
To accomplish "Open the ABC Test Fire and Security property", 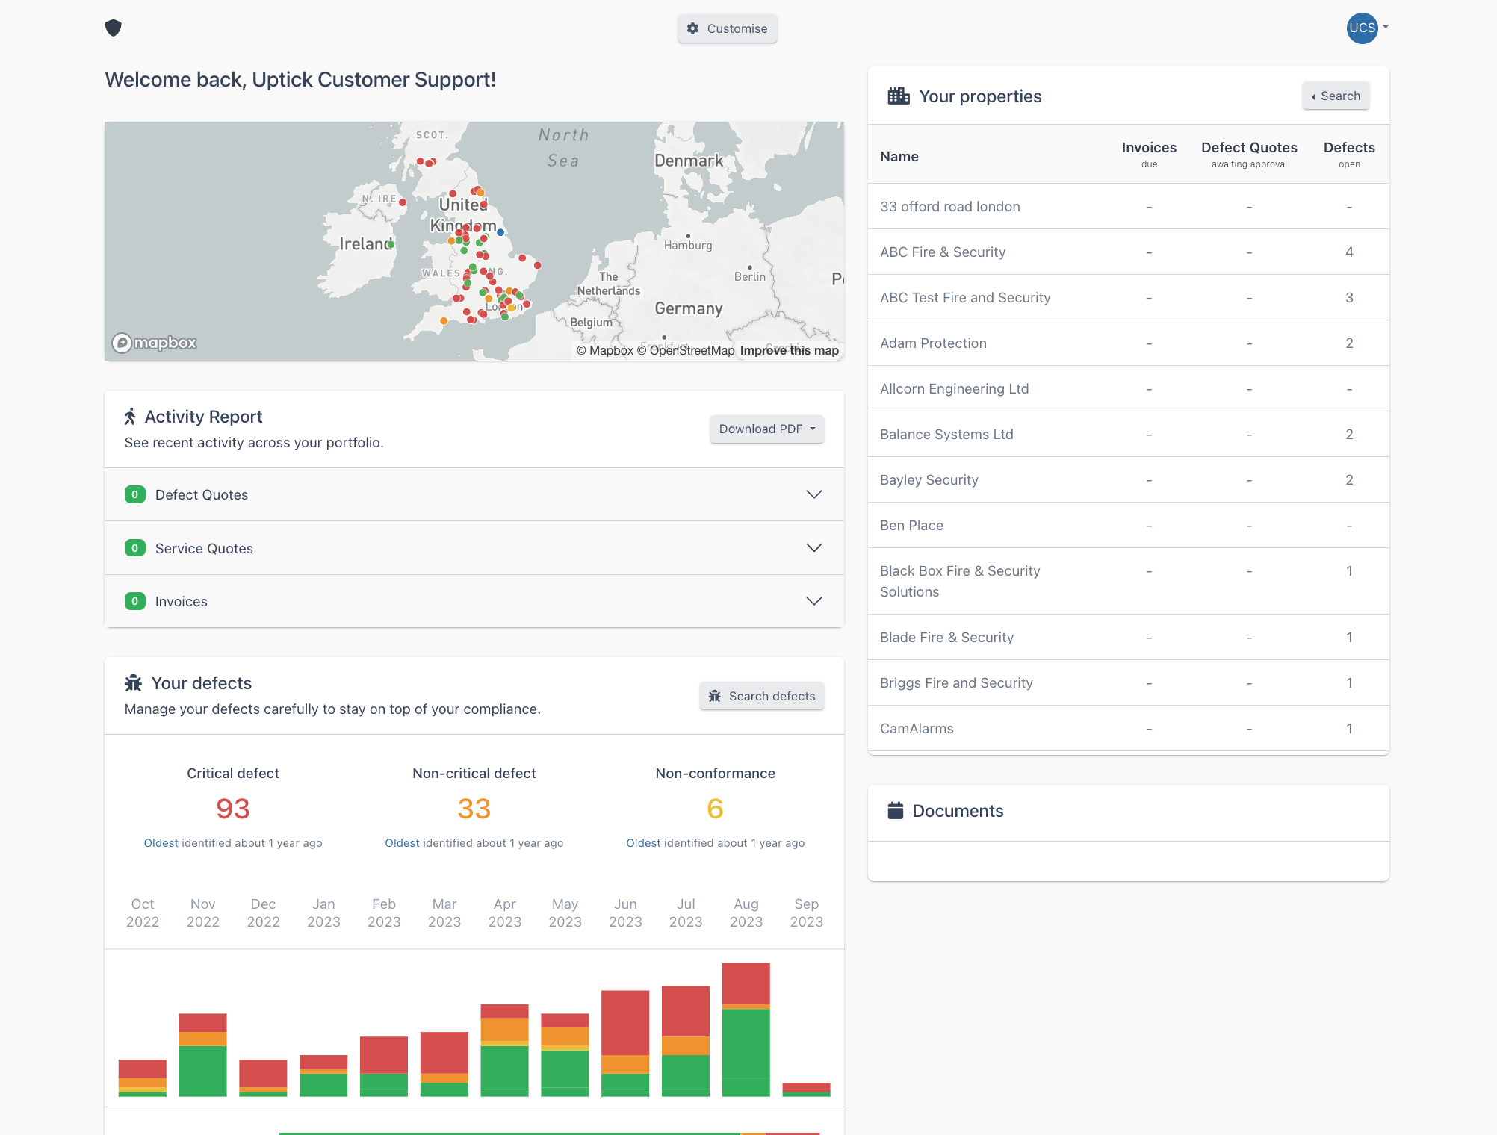I will 965,297.
